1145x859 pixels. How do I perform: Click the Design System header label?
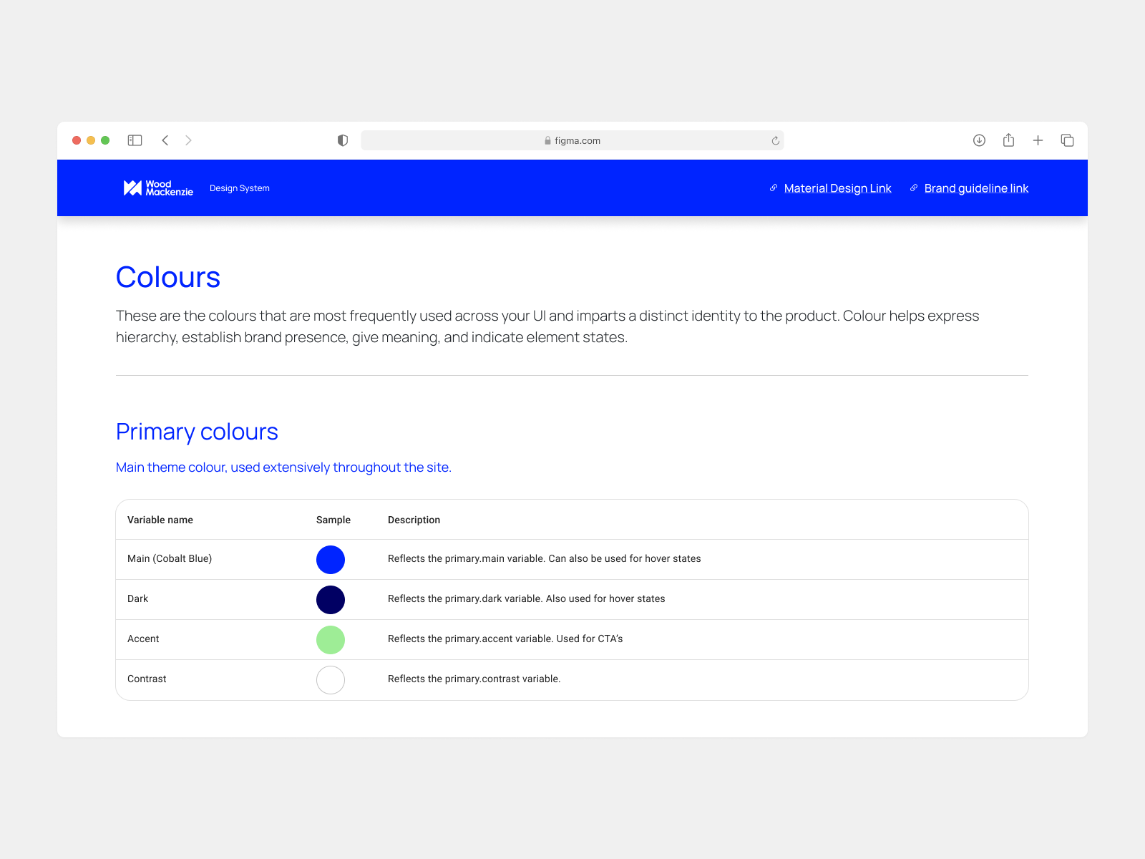click(240, 188)
